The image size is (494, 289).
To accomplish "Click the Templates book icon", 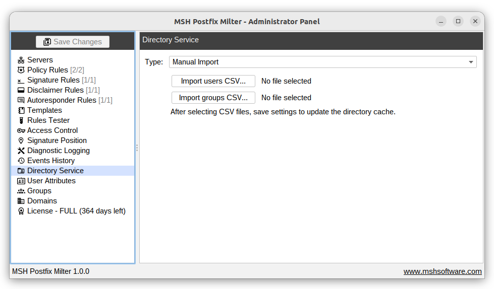I will tap(21, 110).
